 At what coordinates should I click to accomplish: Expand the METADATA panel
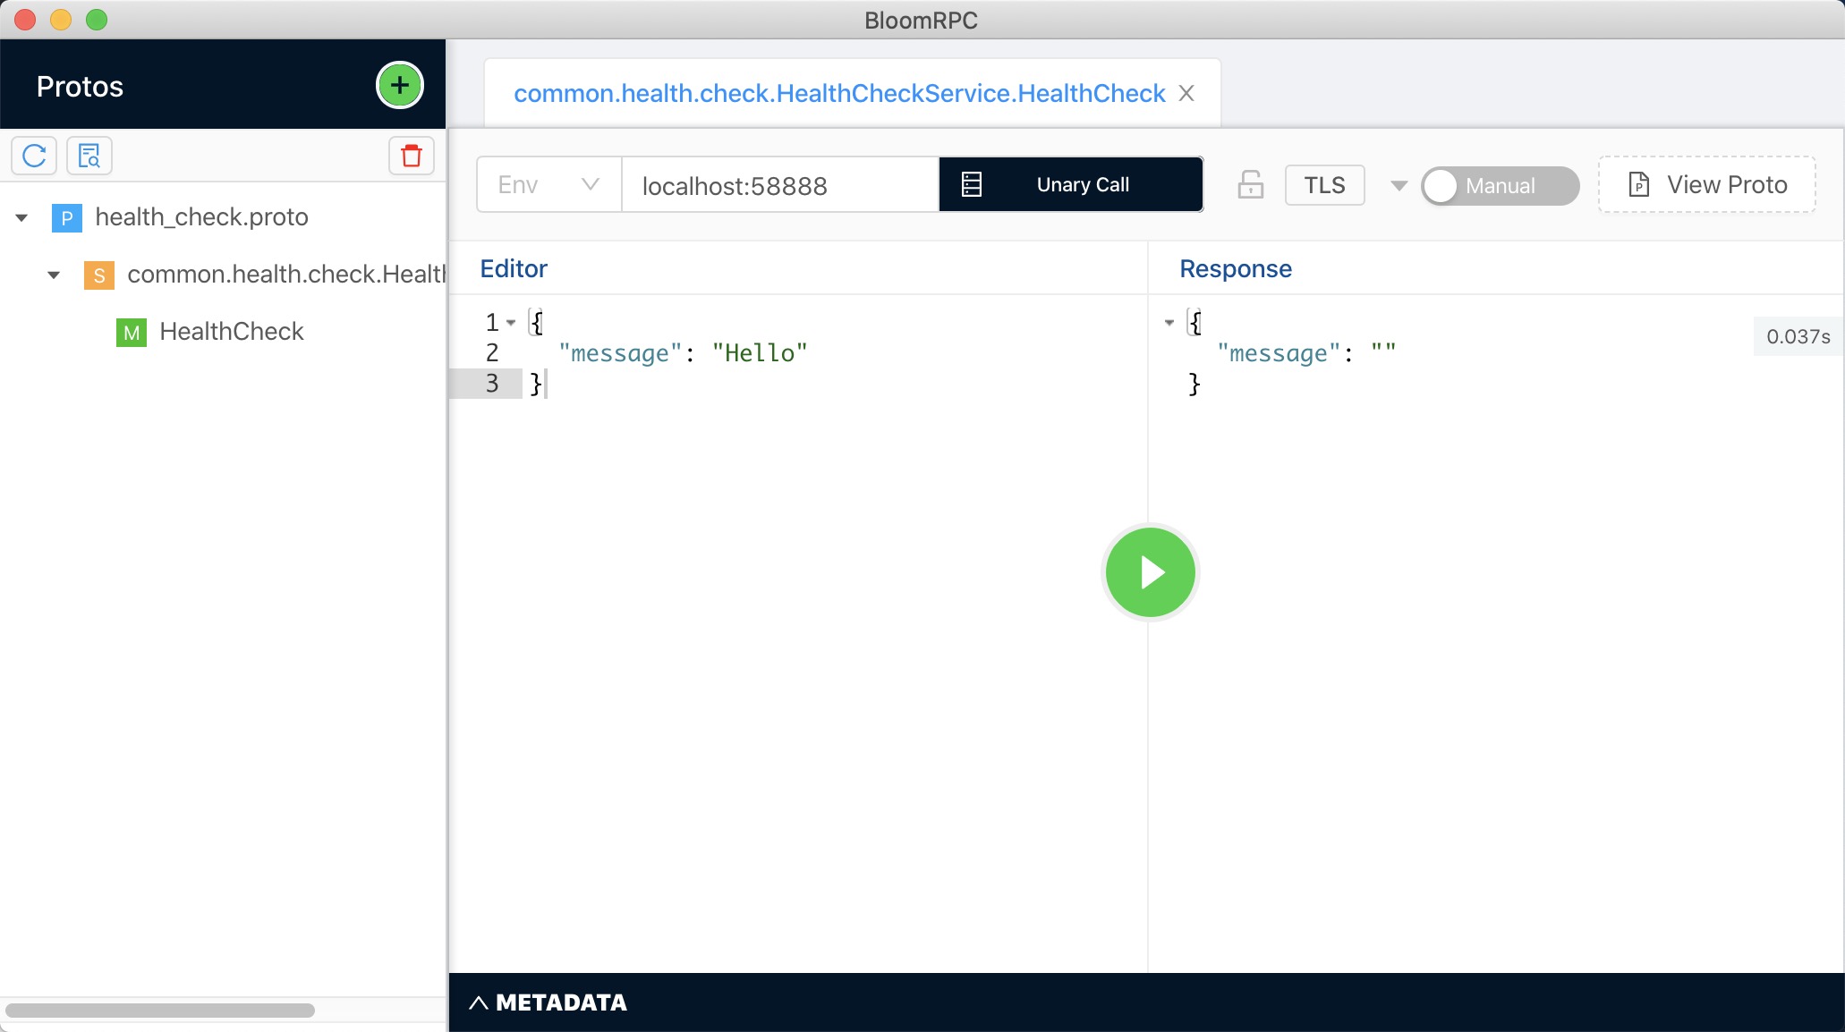pos(548,1002)
